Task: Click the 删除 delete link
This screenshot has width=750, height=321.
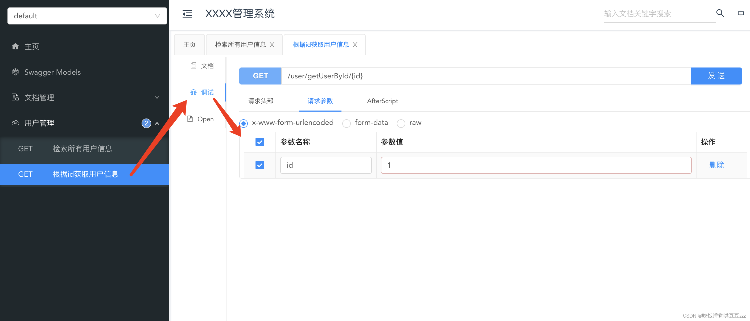Action: tap(717, 165)
